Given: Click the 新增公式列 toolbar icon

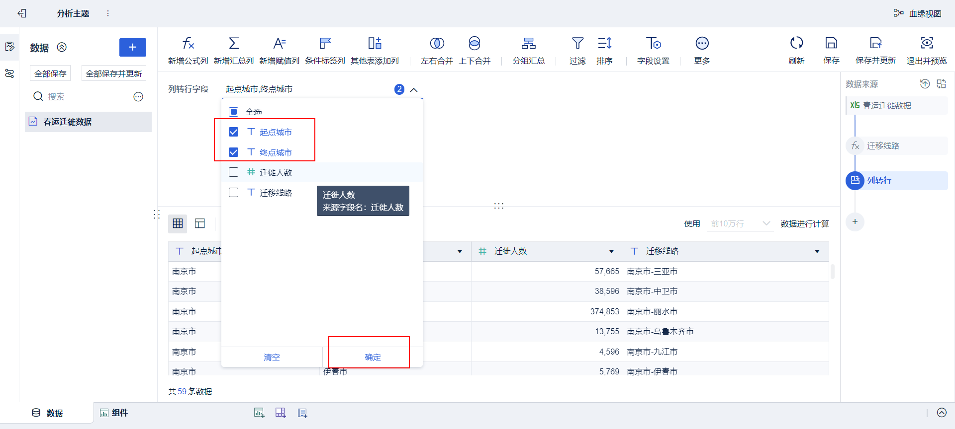Looking at the screenshot, I should tap(188, 44).
